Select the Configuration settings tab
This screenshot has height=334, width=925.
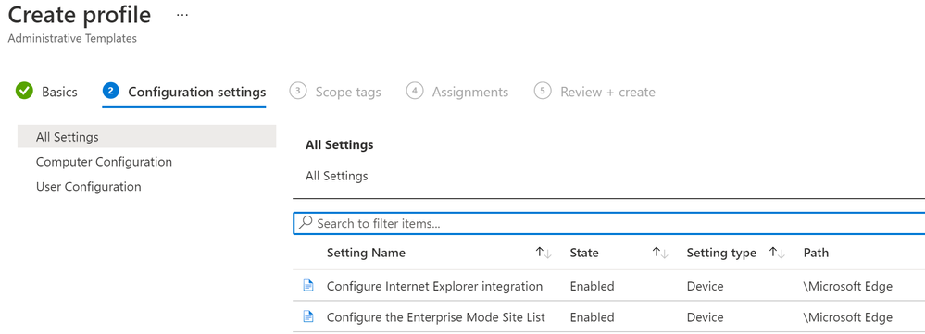point(197,92)
